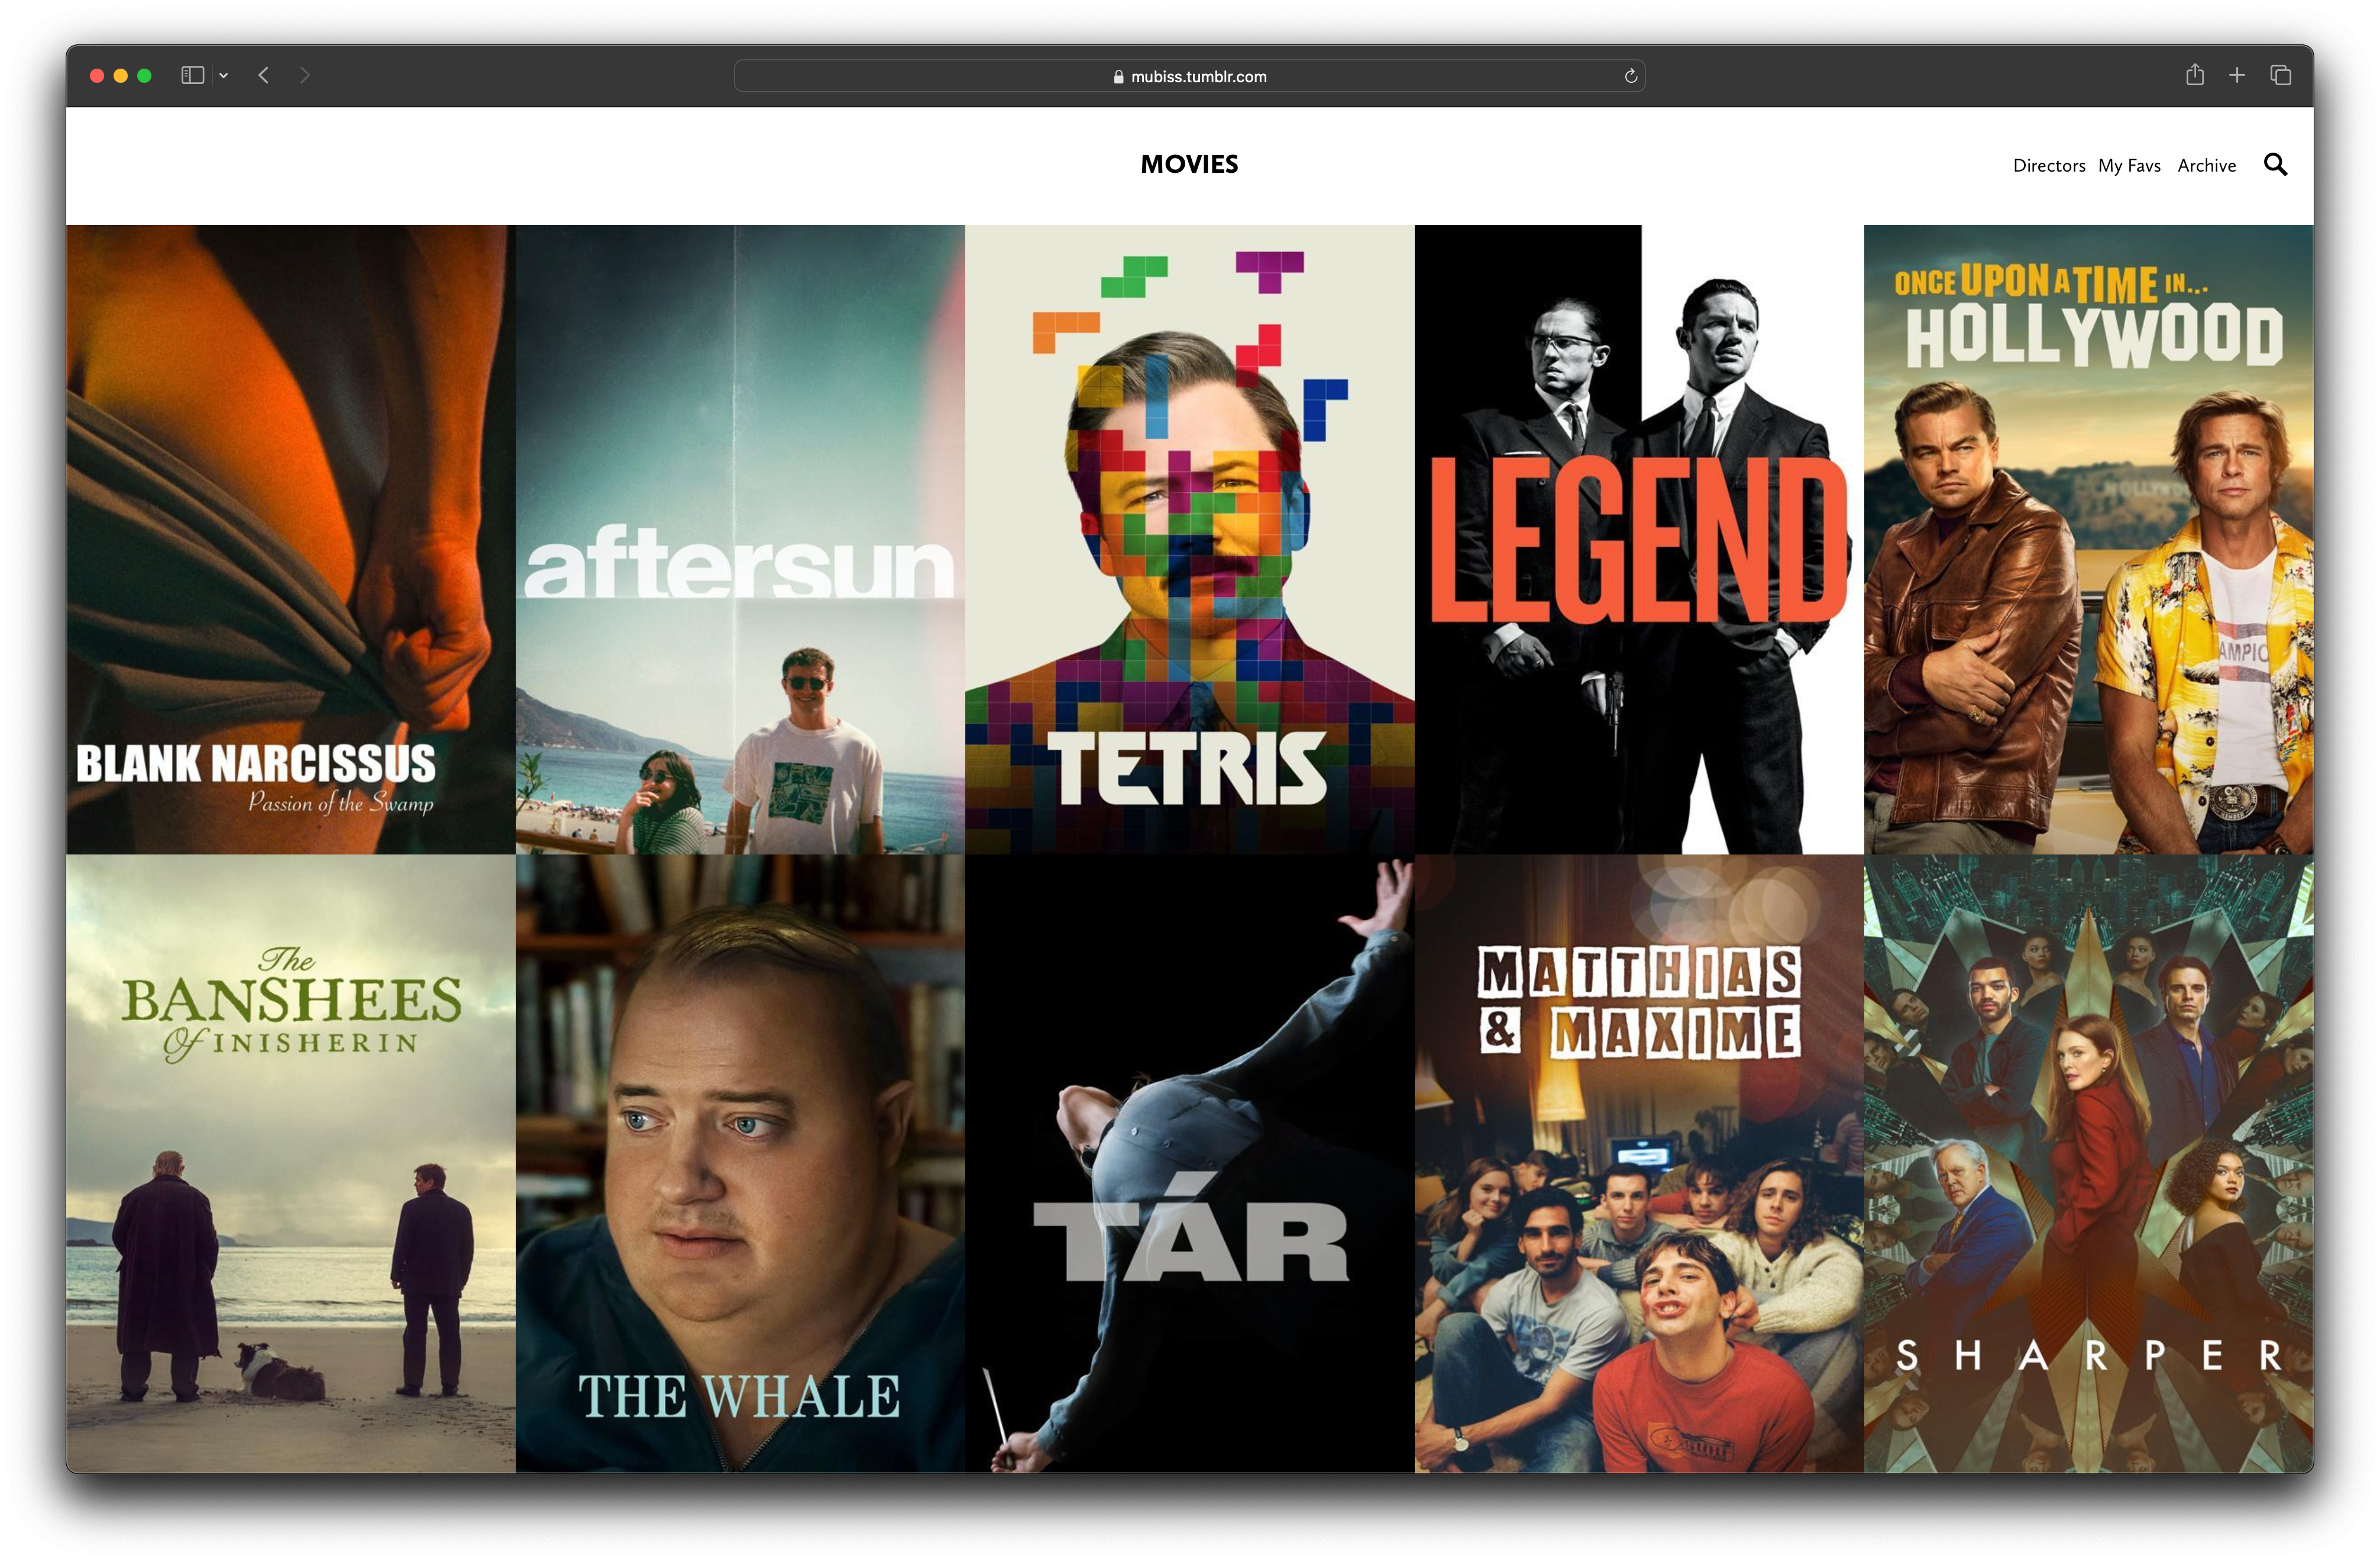
Task: Show tab overview icon
Action: (2280, 75)
